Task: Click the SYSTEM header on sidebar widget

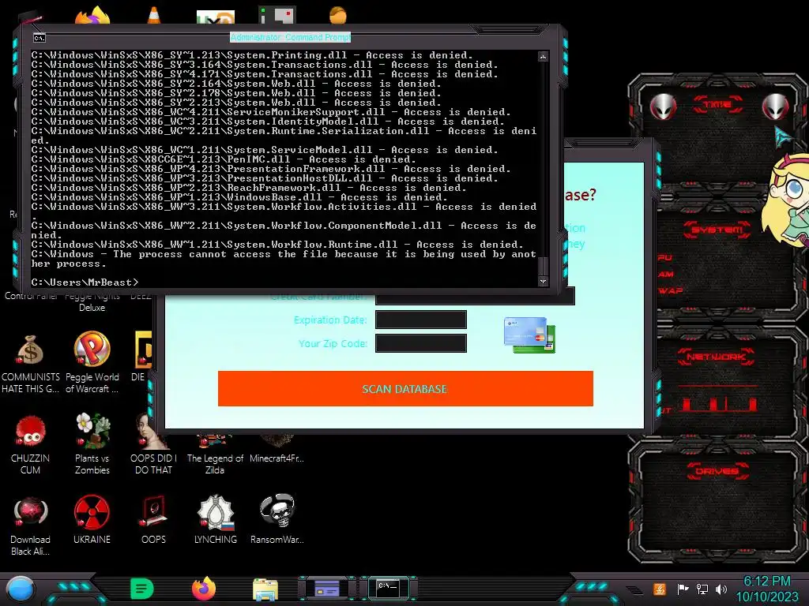Action: click(717, 230)
